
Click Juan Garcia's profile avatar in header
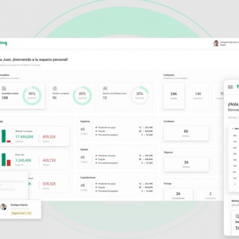(x=216, y=43)
